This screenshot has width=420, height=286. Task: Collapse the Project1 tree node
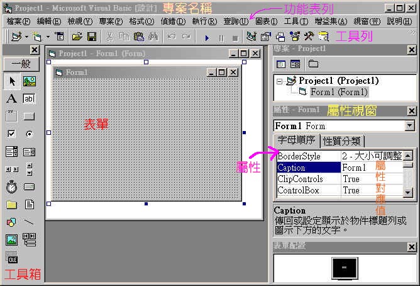pyautogui.click(x=279, y=81)
